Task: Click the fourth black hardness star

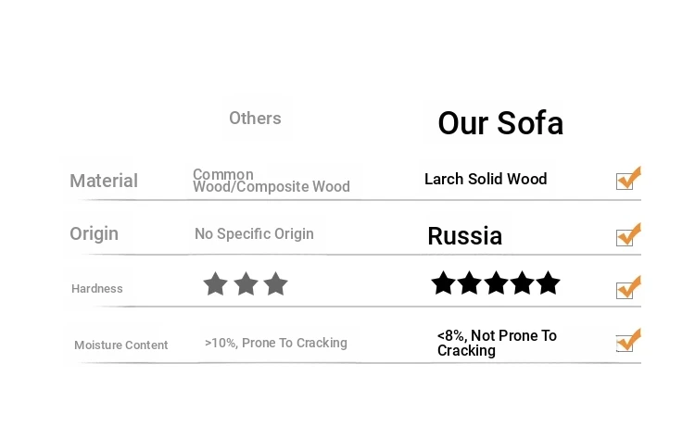Action: click(x=523, y=283)
